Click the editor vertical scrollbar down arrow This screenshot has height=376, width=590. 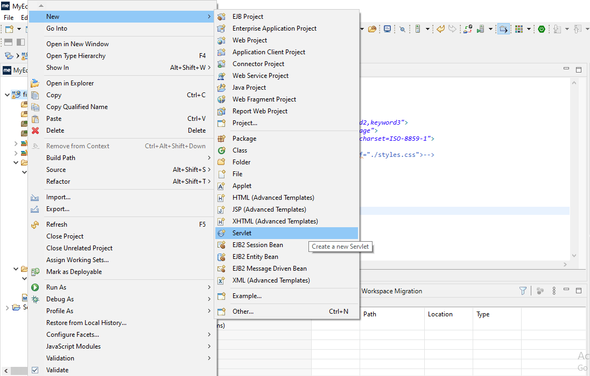coord(574,256)
